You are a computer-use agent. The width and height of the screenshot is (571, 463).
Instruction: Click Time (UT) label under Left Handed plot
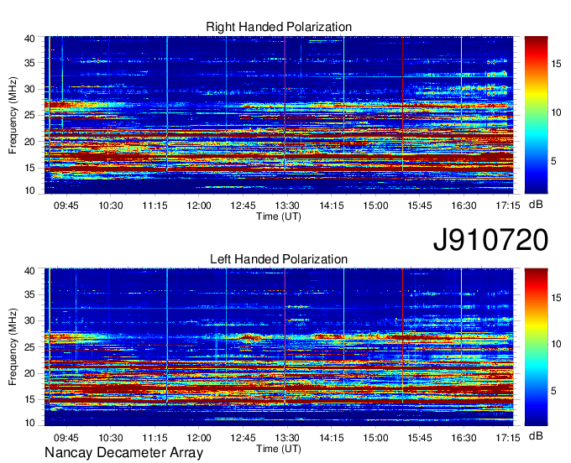pos(279,449)
